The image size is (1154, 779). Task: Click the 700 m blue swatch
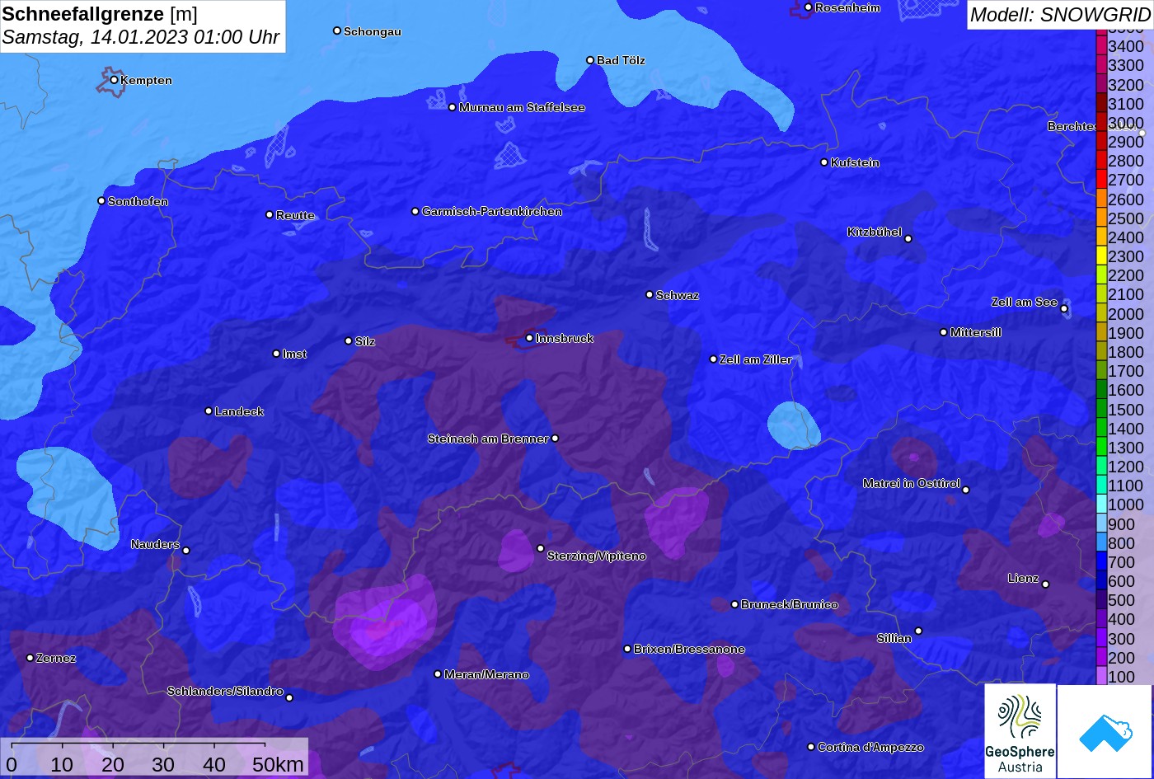point(1102,562)
